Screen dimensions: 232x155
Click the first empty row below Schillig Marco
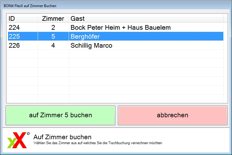tap(116, 54)
